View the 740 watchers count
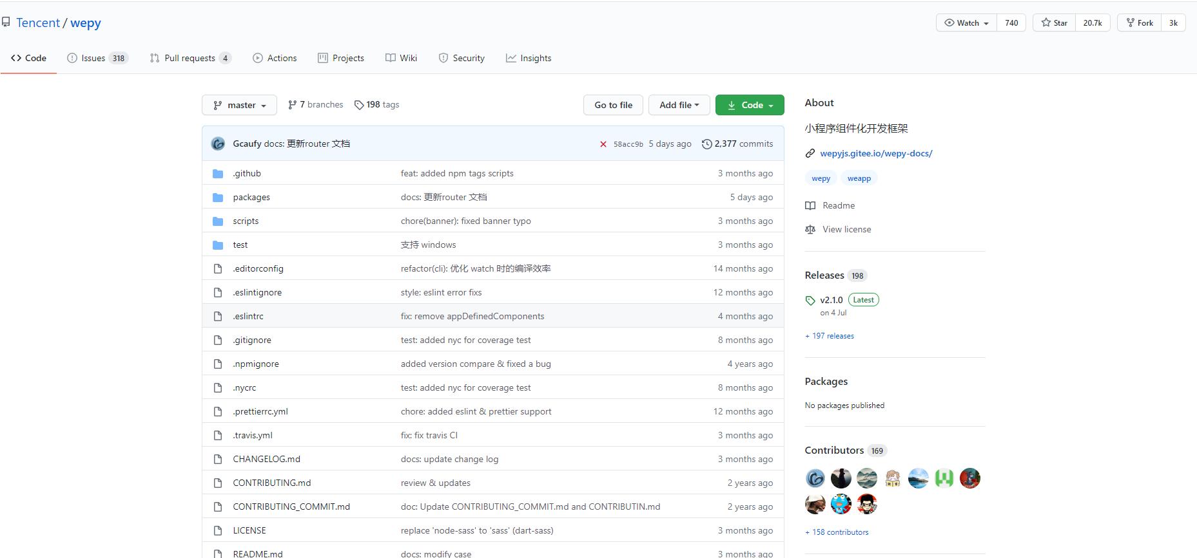 pos(1011,23)
